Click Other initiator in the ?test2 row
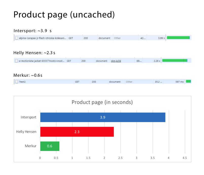 pos(129,82)
